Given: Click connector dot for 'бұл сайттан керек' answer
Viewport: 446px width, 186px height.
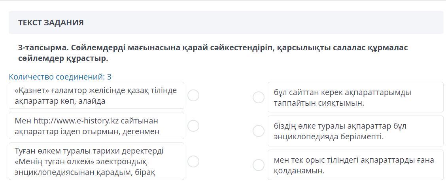Looking at the screenshot, I should pyautogui.click(x=259, y=97).
